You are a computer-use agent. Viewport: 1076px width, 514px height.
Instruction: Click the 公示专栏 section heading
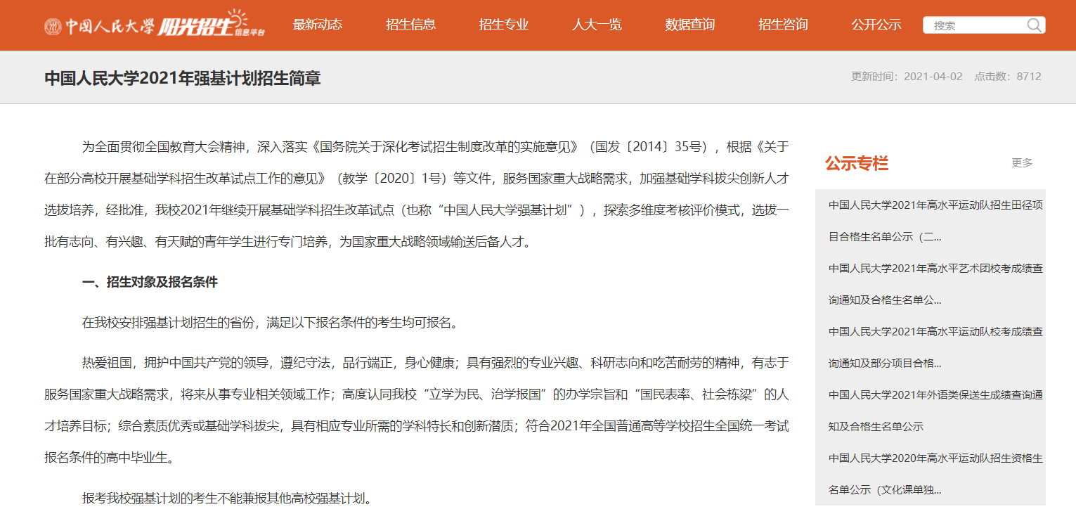click(857, 164)
